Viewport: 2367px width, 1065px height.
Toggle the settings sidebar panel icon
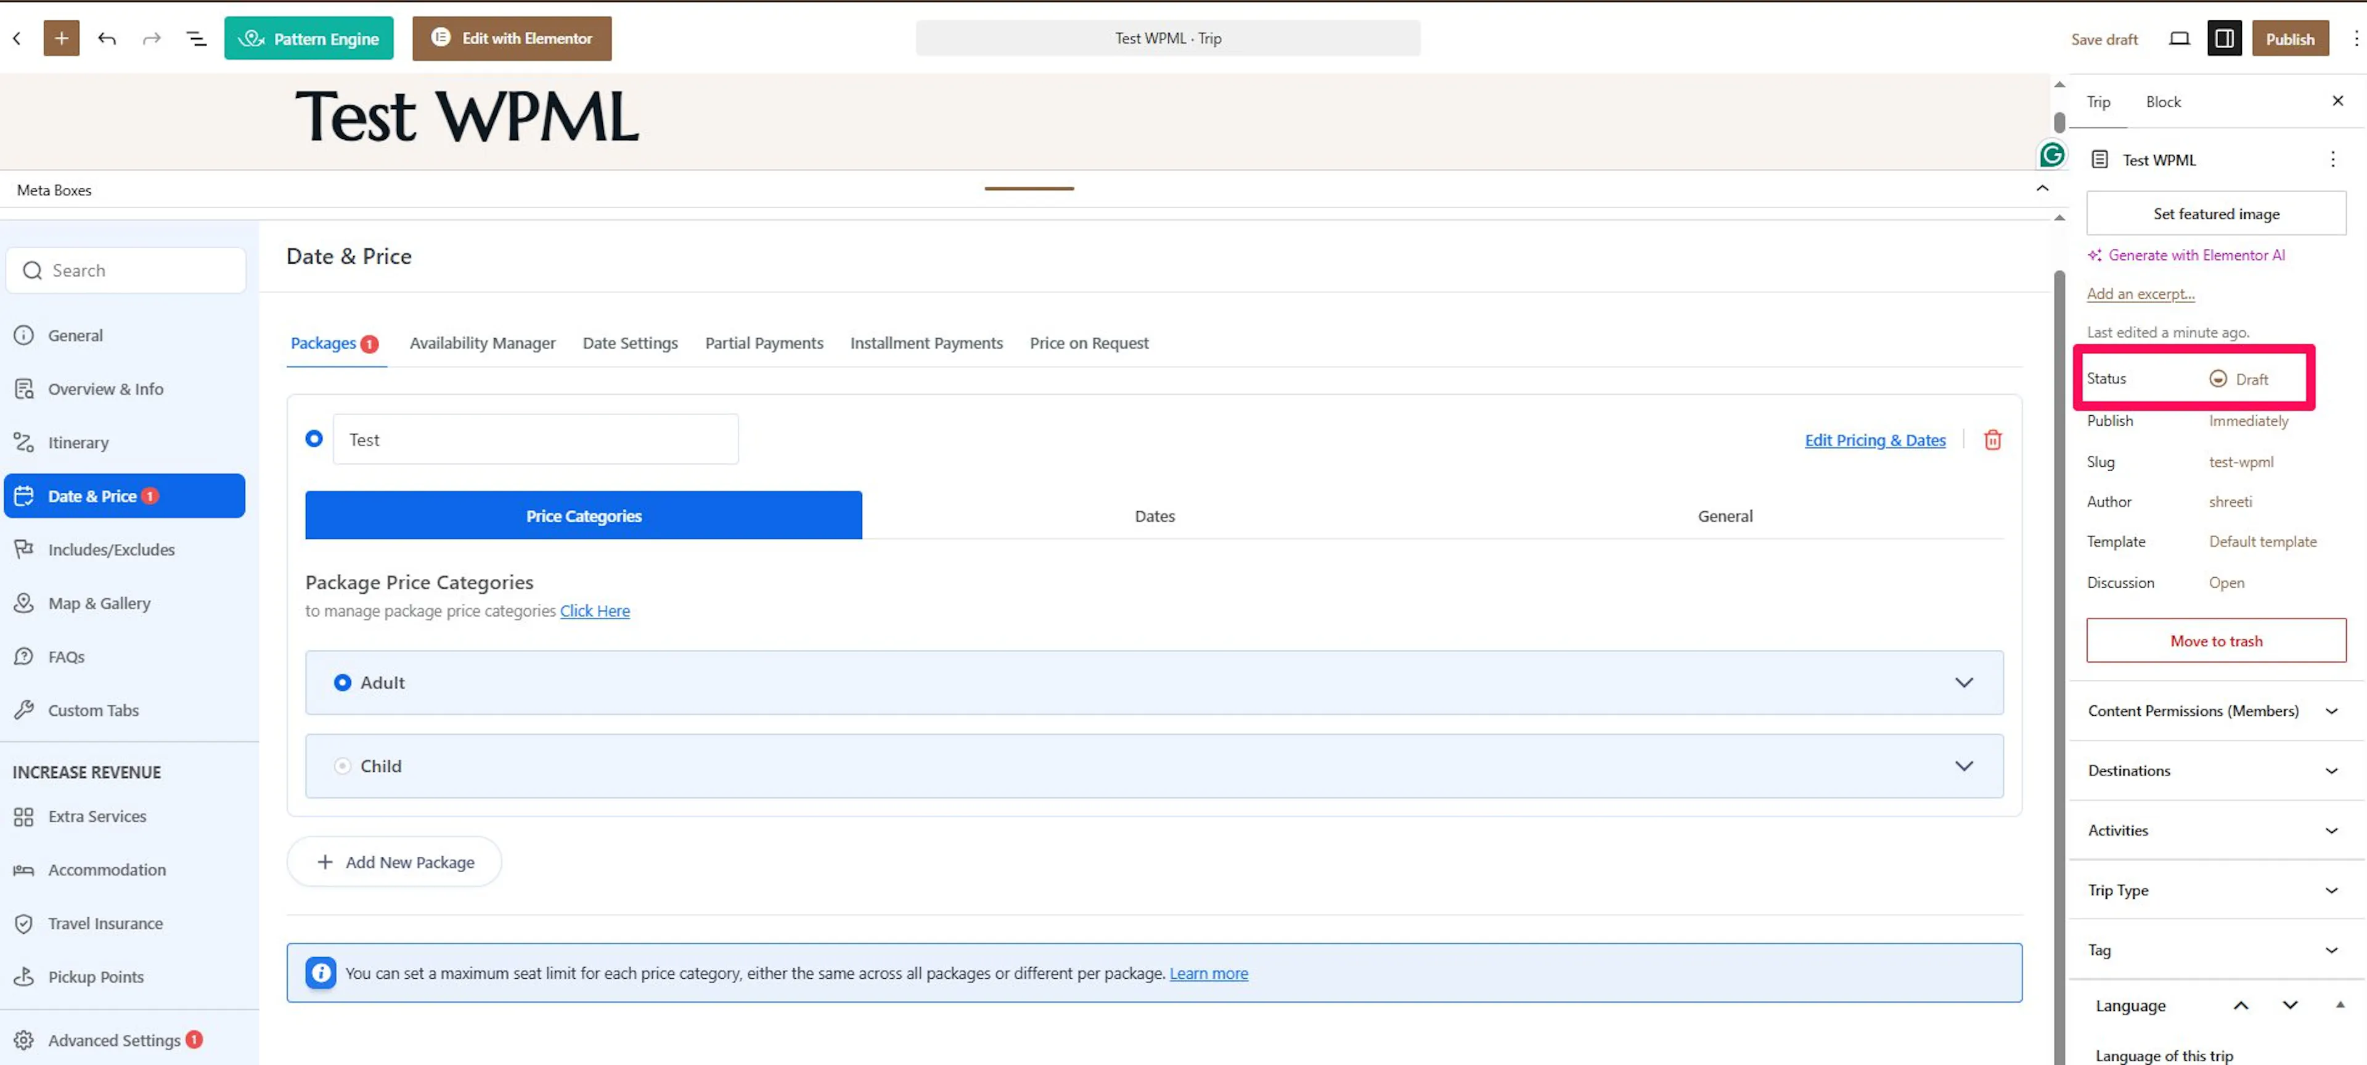coord(2223,39)
